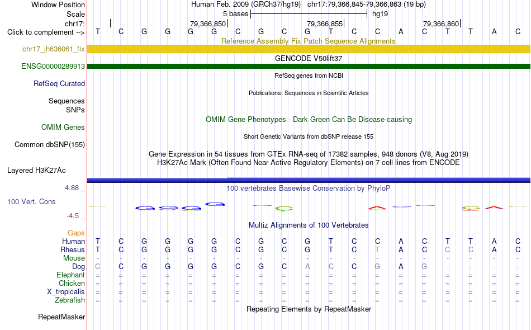This screenshot has height=330, width=531.
Task: Click the Layered H3K27Ac track label
Action: point(36,170)
